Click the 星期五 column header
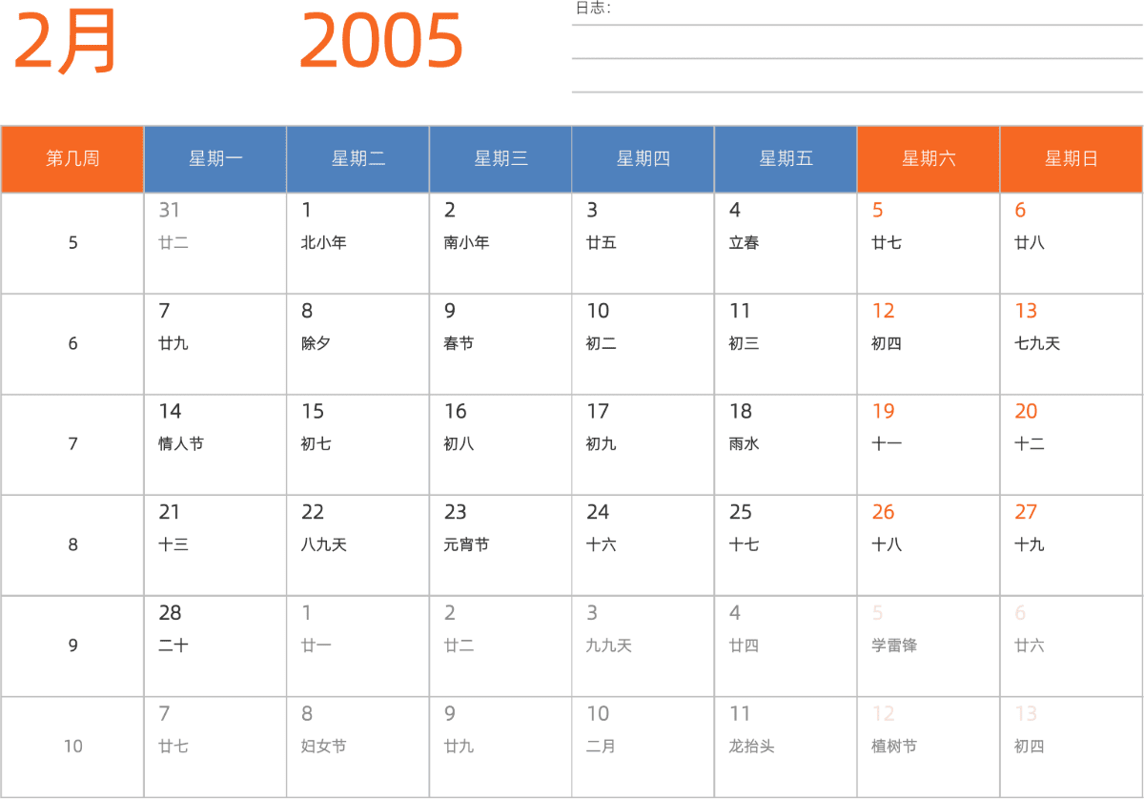Screen dimensions: 1144x799 click(x=786, y=159)
